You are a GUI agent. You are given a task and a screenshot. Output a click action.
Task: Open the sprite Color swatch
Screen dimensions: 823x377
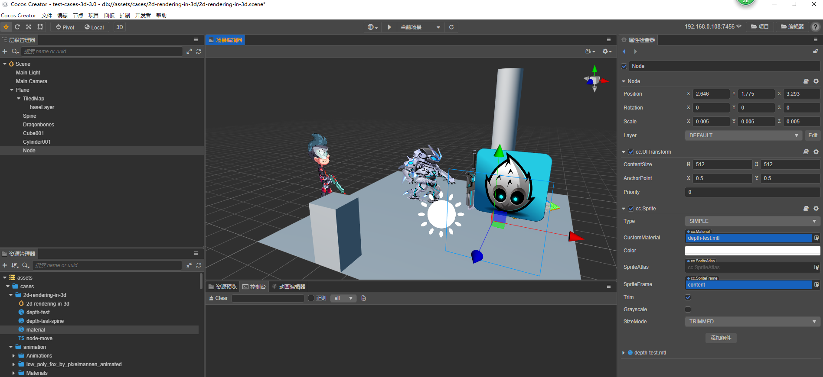point(752,251)
